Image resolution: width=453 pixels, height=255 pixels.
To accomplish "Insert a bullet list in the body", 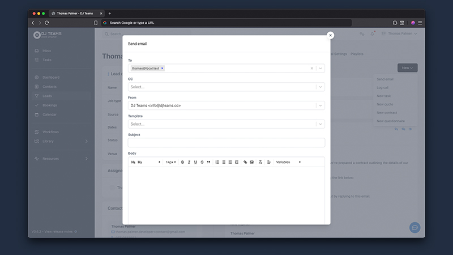I will pos(224,162).
